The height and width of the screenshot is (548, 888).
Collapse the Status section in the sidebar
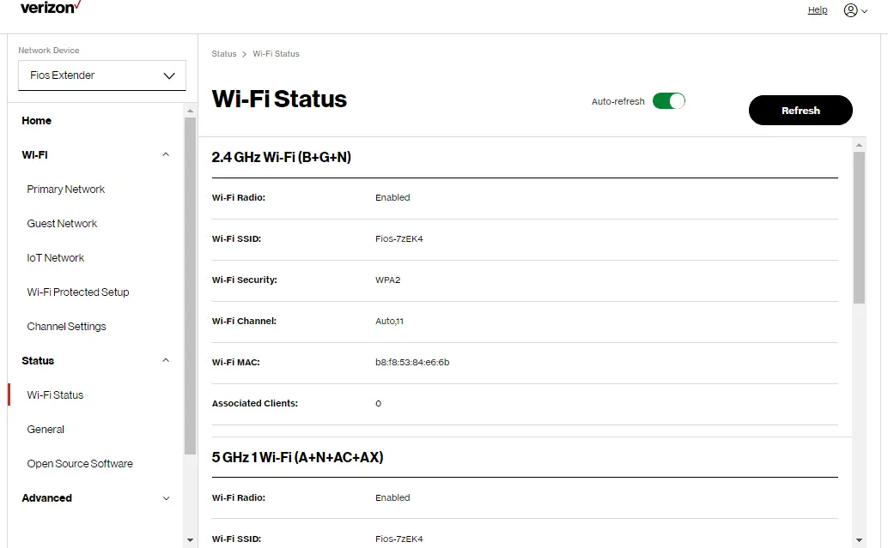[166, 361]
